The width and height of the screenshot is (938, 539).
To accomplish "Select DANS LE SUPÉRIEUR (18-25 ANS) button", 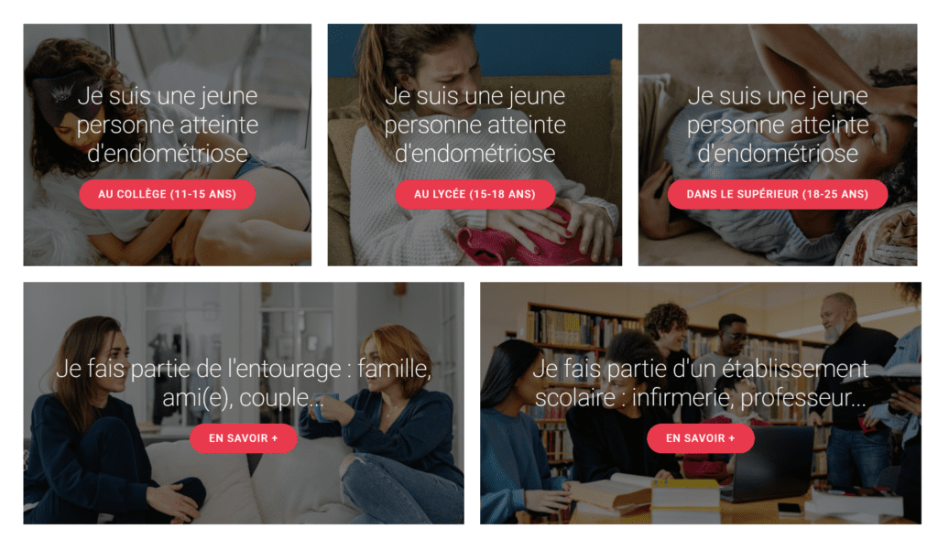I will [778, 194].
